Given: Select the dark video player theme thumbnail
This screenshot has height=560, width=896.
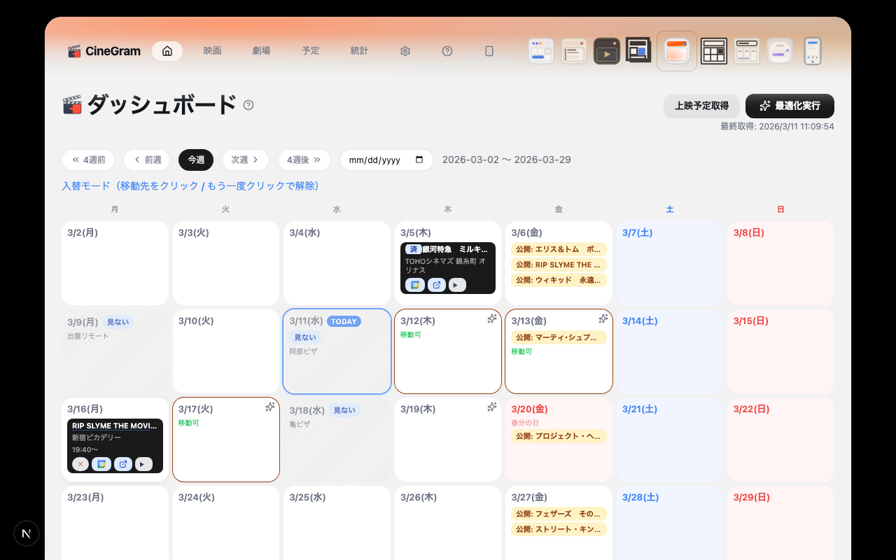Looking at the screenshot, I should tap(607, 51).
